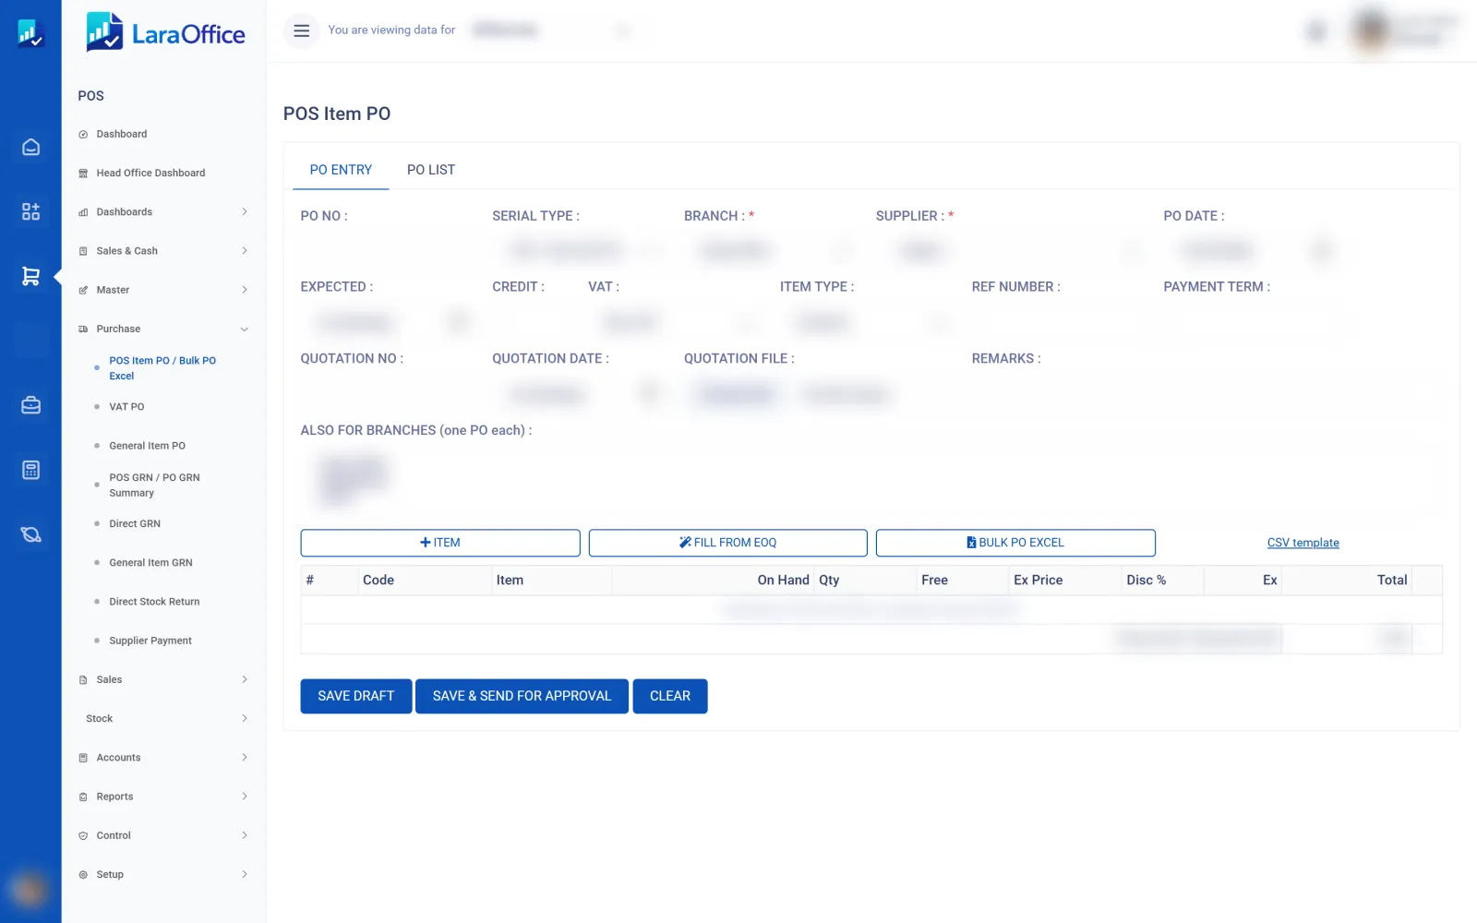The width and height of the screenshot is (1477, 923).
Task: Open POS Item PO / Bulk PO Excel
Action: point(162,368)
